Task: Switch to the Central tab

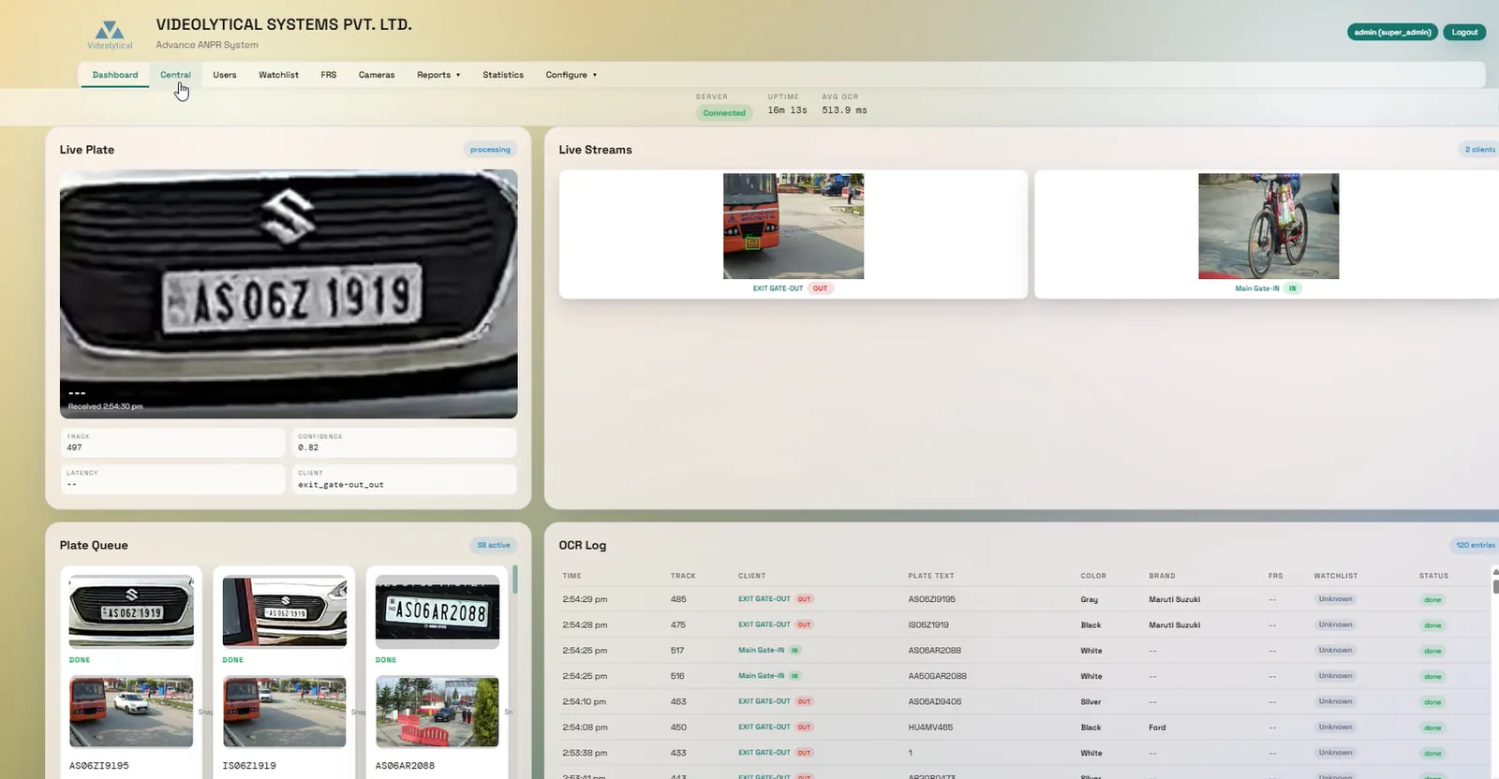Action: tap(175, 75)
